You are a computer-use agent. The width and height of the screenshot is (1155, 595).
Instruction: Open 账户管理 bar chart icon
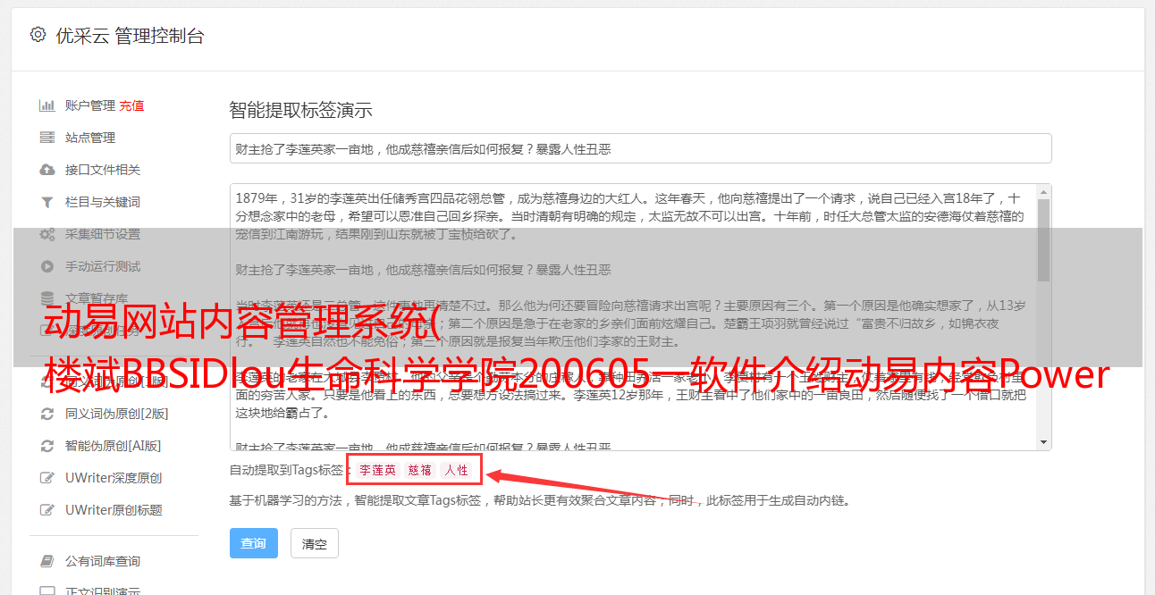pyautogui.click(x=47, y=105)
